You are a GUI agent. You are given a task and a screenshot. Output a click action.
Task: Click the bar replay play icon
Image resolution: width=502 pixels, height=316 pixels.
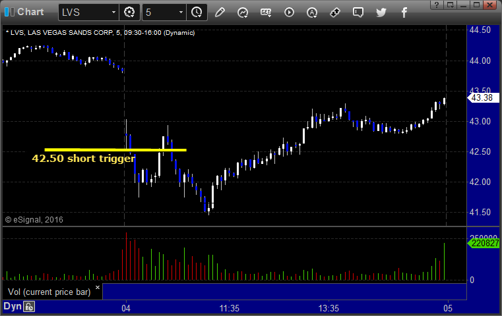[x=289, y=13]
